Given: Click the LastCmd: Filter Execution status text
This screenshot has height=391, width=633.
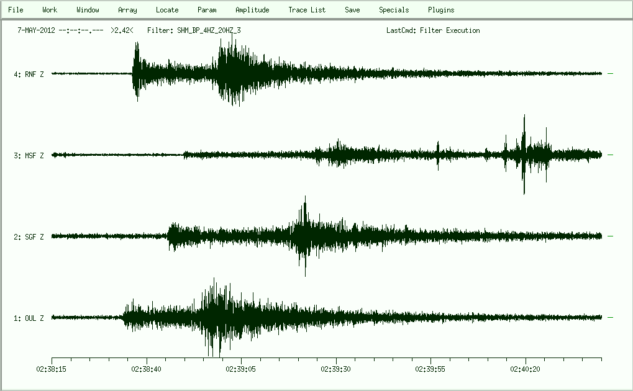Looking at the screenshot, I should (x=432, y=30).
